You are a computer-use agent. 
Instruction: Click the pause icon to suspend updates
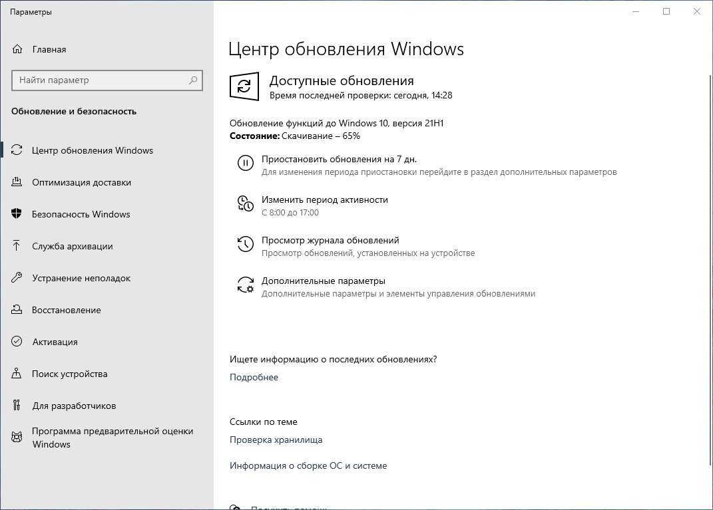point(246,163)
